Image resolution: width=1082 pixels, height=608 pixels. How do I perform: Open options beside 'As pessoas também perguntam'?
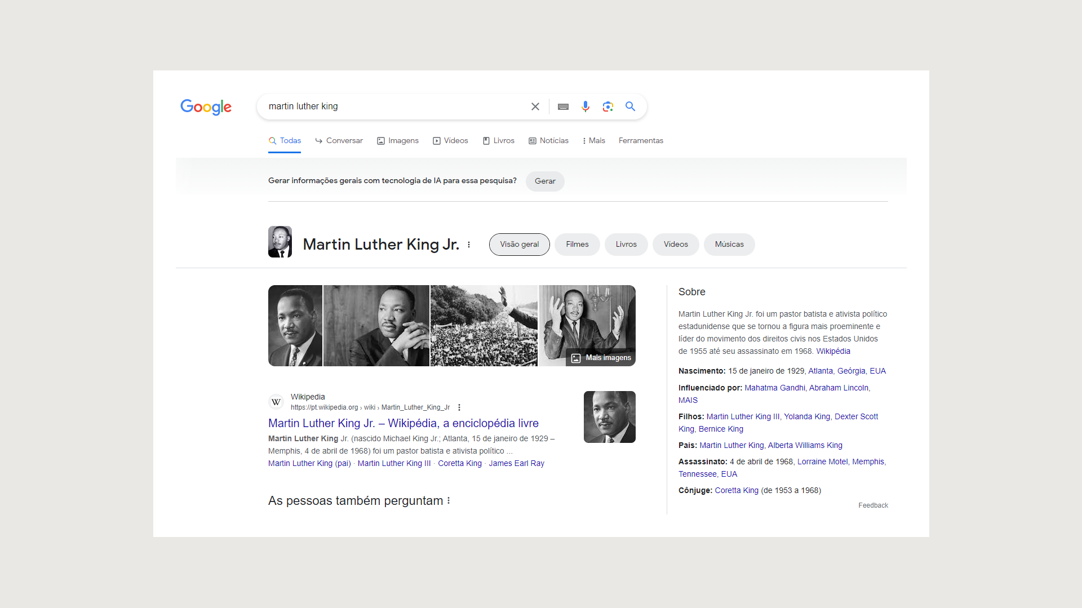click(449, 501)
